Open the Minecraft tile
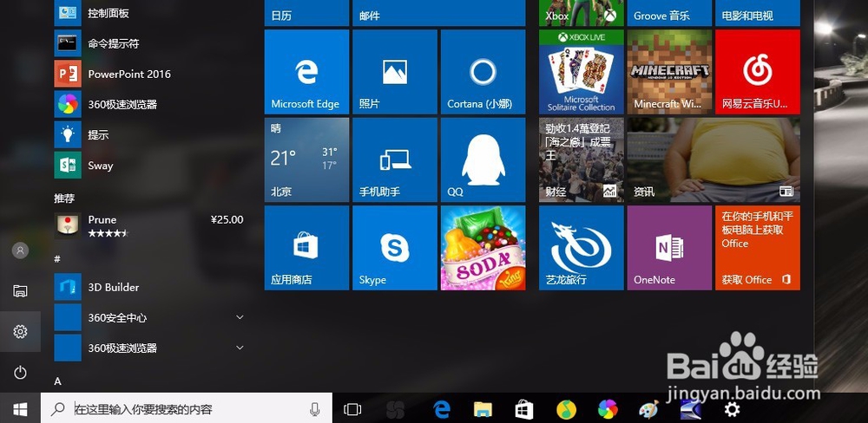868x423 pixels. pyautogui.click(x=669, y=72)
